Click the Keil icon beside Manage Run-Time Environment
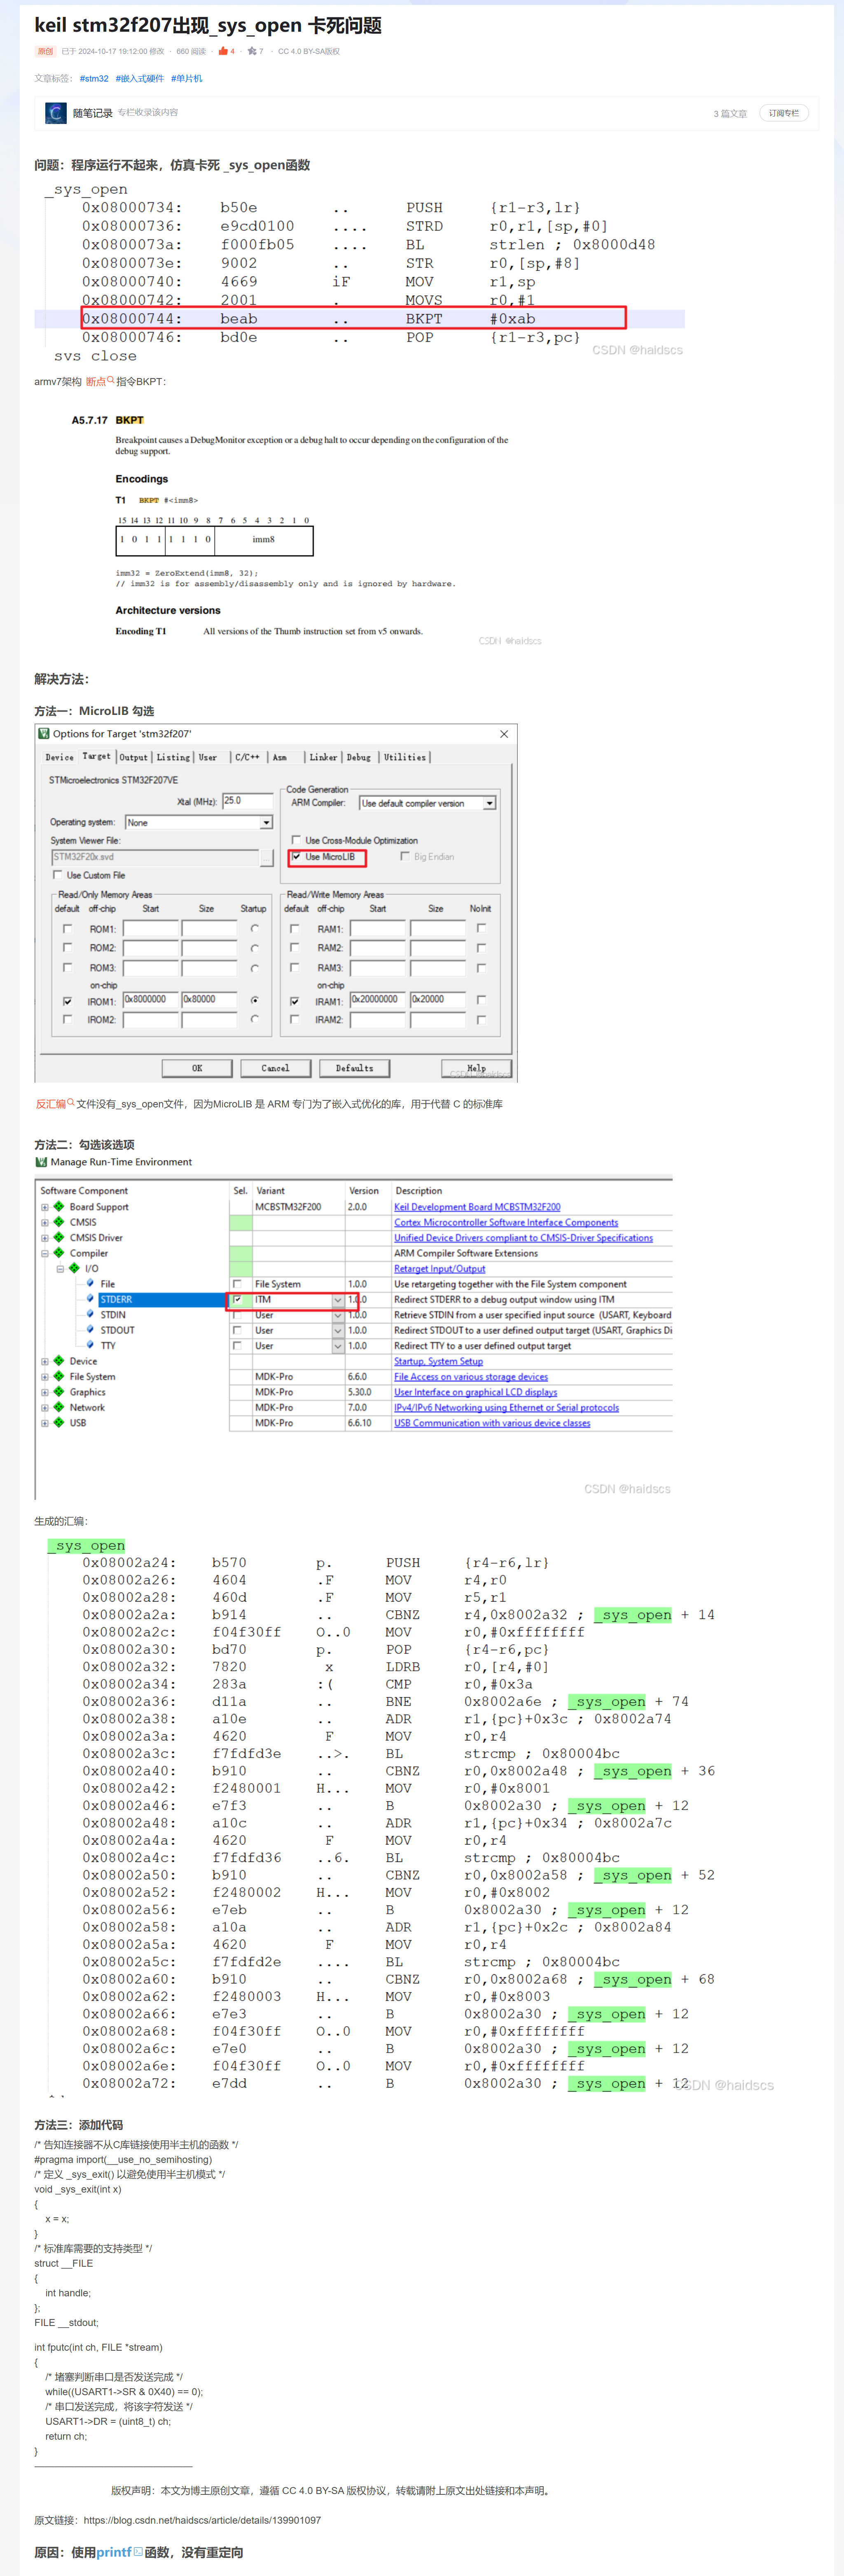The width and height of the screenshot is (844, 2576). tap(41, 1162)
